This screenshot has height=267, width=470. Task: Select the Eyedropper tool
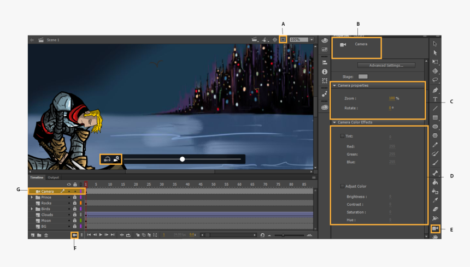tap(435, 200)
